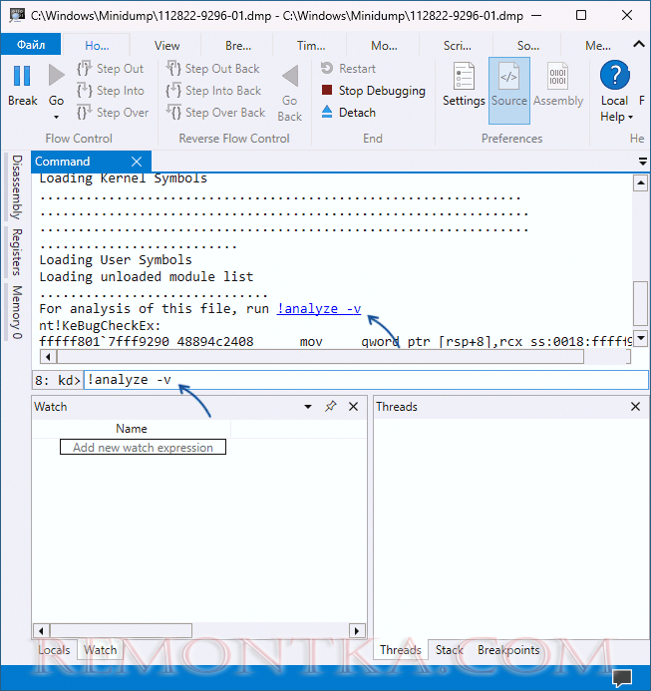651x691 pixels.
Task: Click Add new watch expression field
Action: coord(143,447)
